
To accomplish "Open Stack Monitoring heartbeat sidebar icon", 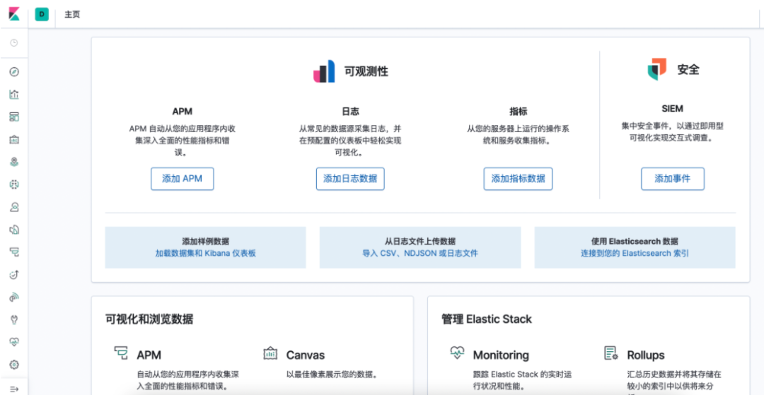I will (14, 342).
